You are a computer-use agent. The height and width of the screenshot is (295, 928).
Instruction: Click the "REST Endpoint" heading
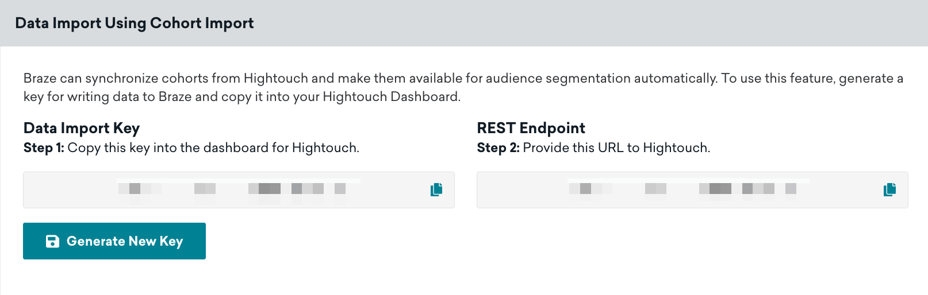pos(531,128)
